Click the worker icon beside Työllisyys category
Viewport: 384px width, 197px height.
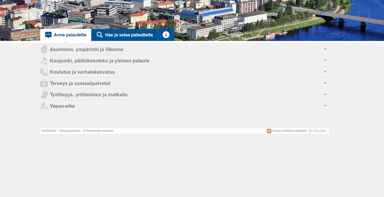tap(44, 95)
